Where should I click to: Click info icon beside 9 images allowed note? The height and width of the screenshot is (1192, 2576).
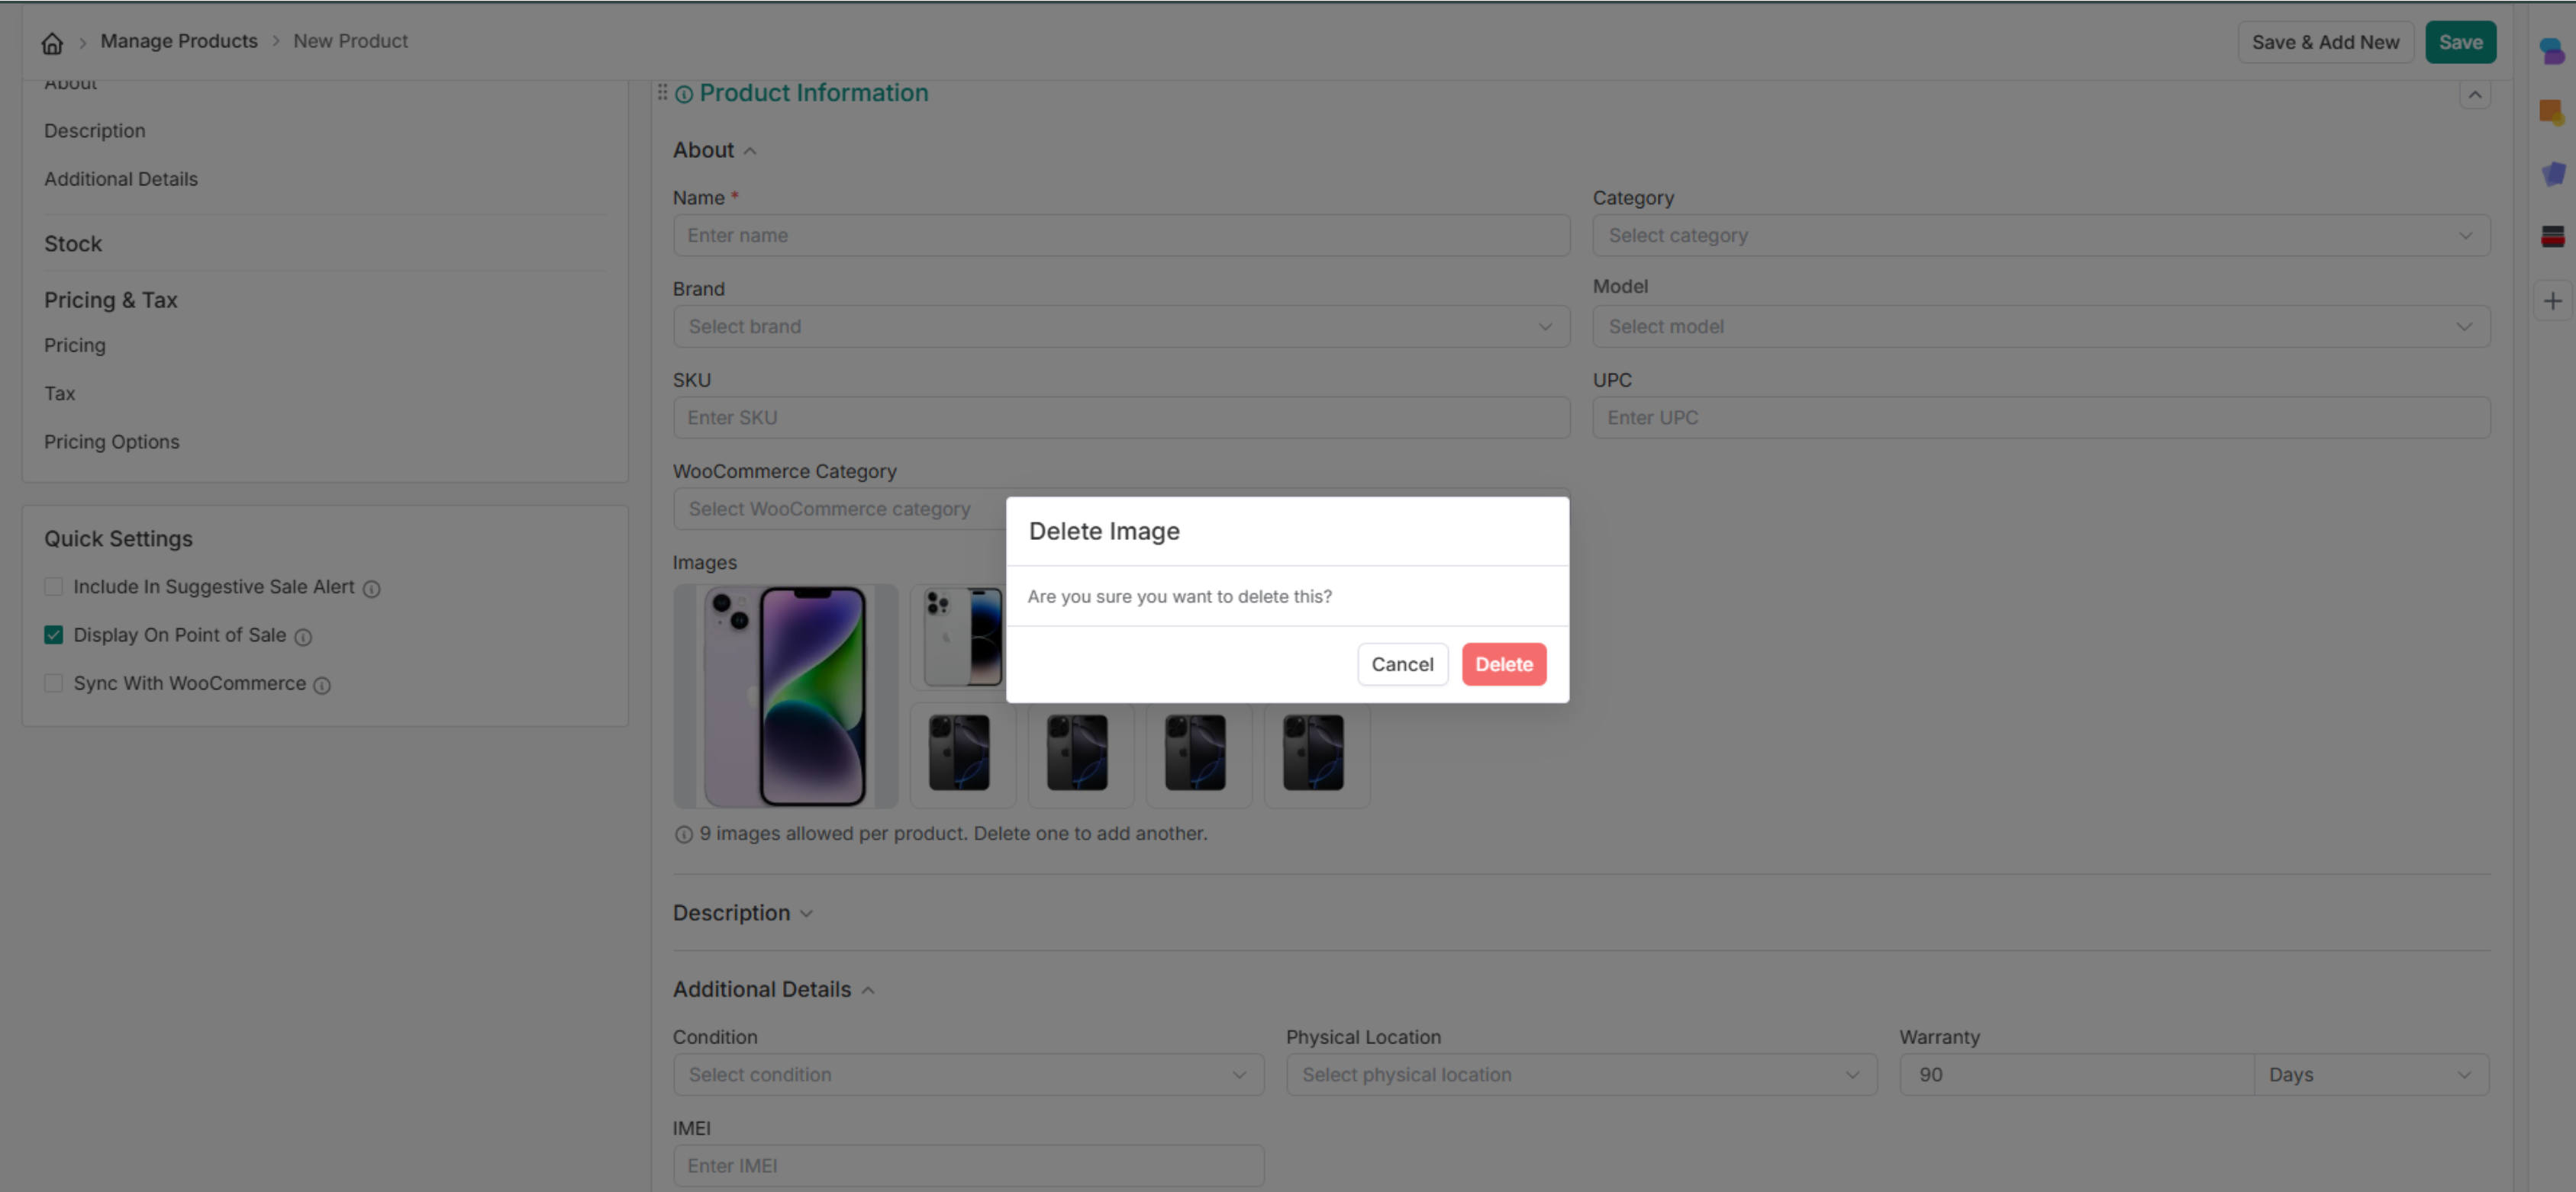tap(683, 834)
